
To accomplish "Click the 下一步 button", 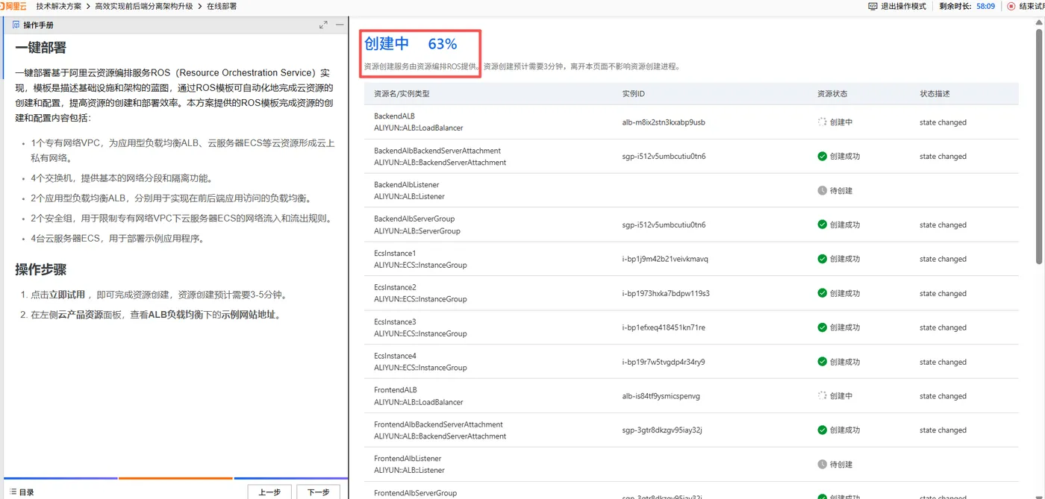I will tap(318, 492).
